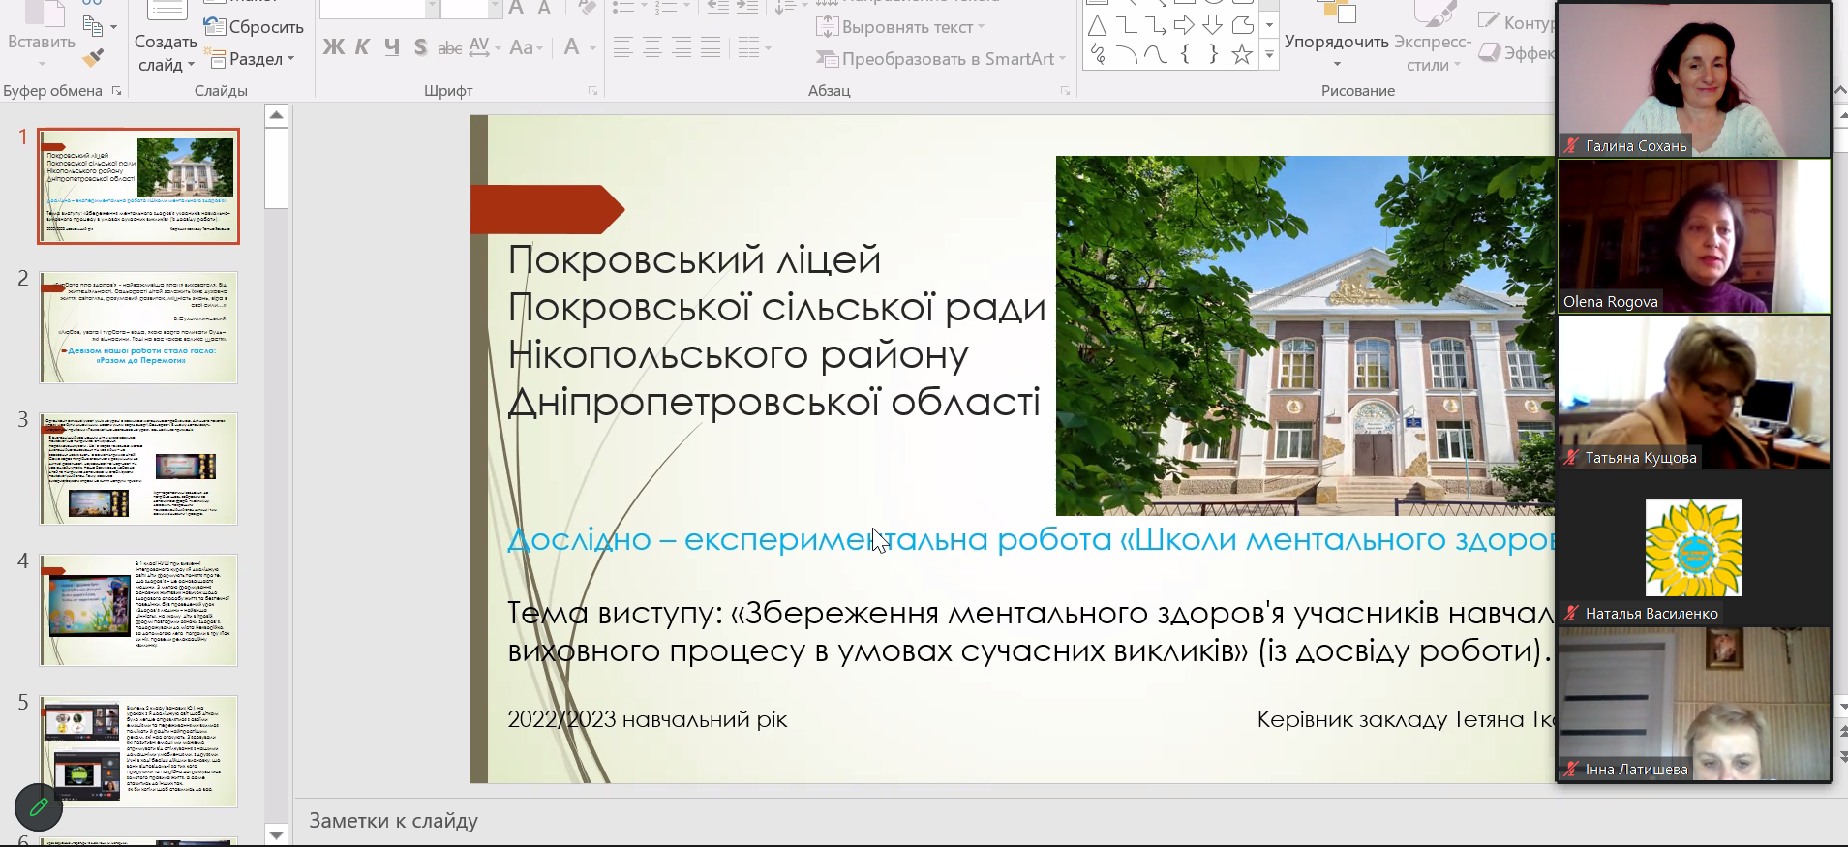Pick the five-point star shape
This screenshot has height=847, width=1848.
tap(1242, 54)
